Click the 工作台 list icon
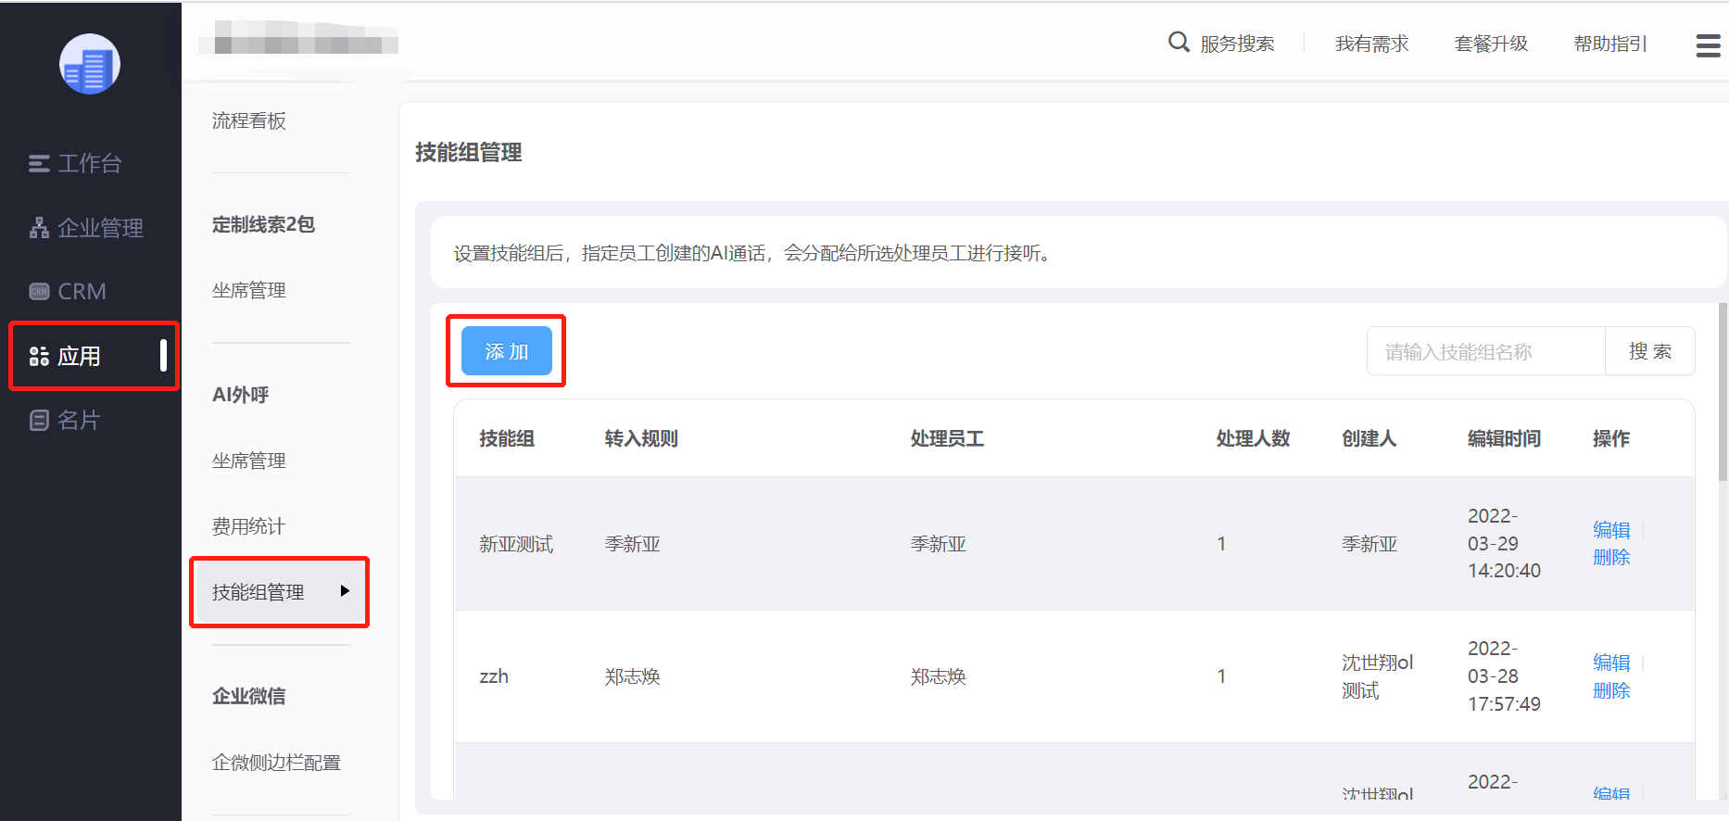The width and height of the screenshot is (1729, 821). coord(39,164)
